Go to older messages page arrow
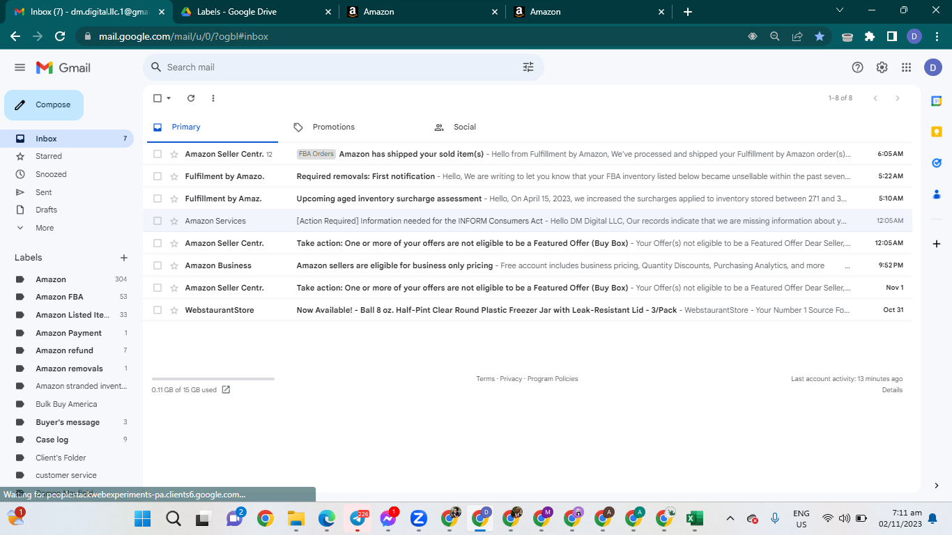 [x=898, y=98]
